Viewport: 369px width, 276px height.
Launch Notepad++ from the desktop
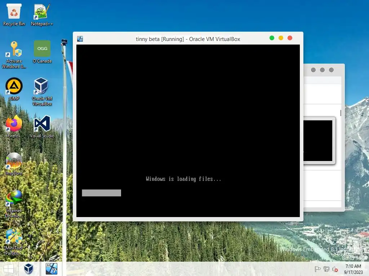(x=42, y=14)
